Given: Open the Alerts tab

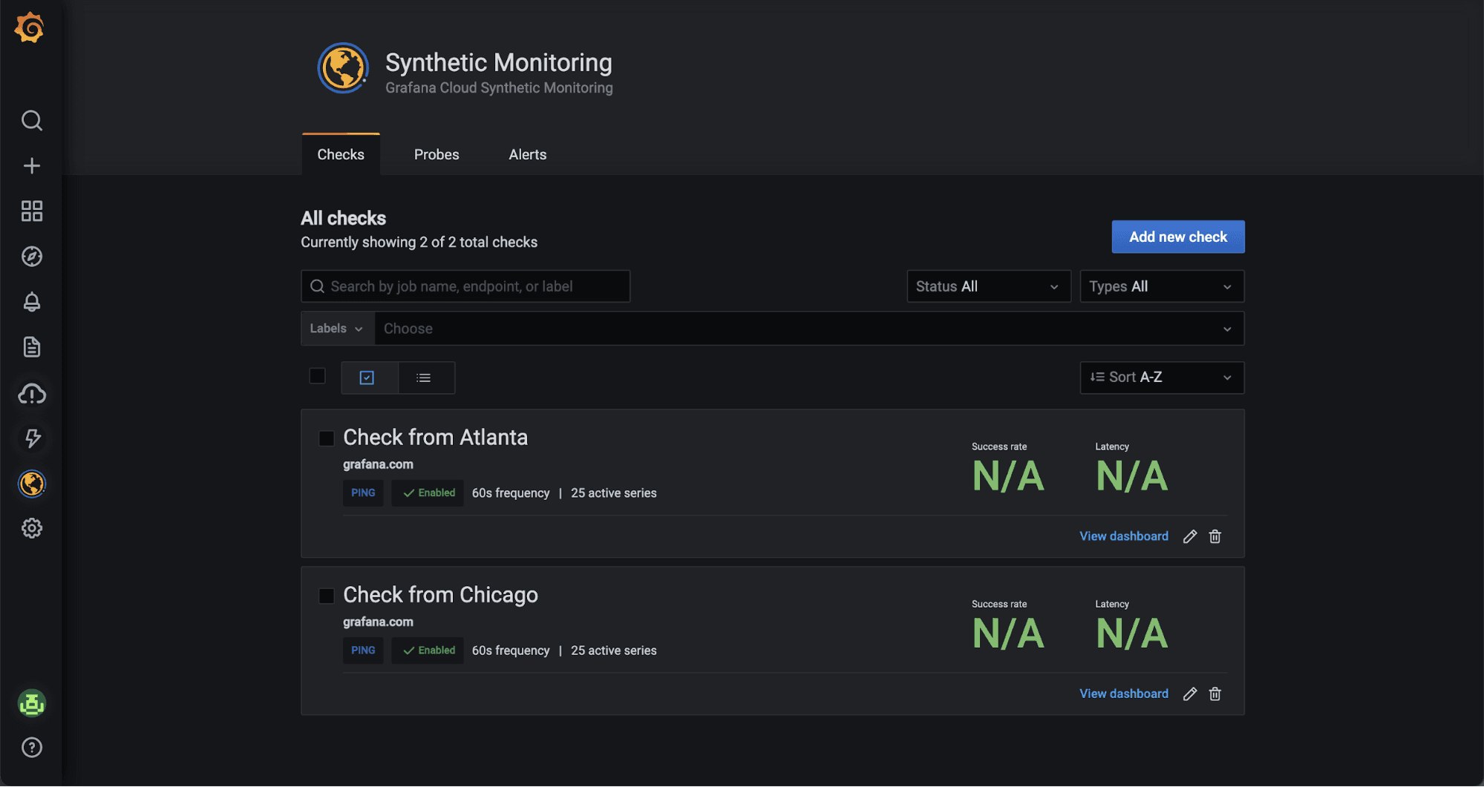Looking at the screenshot, I should pyautogui.click(x=527, y=154).
